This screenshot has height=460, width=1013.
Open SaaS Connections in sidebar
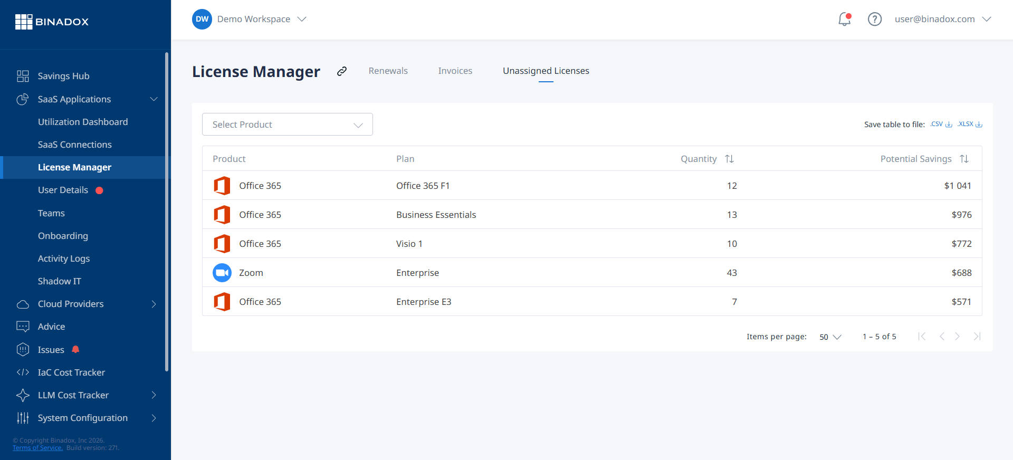pos(75,145)
